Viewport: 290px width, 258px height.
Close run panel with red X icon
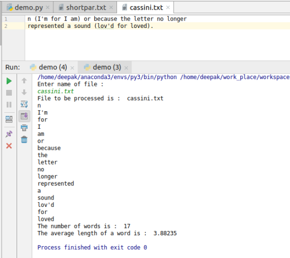pos(9,146)
